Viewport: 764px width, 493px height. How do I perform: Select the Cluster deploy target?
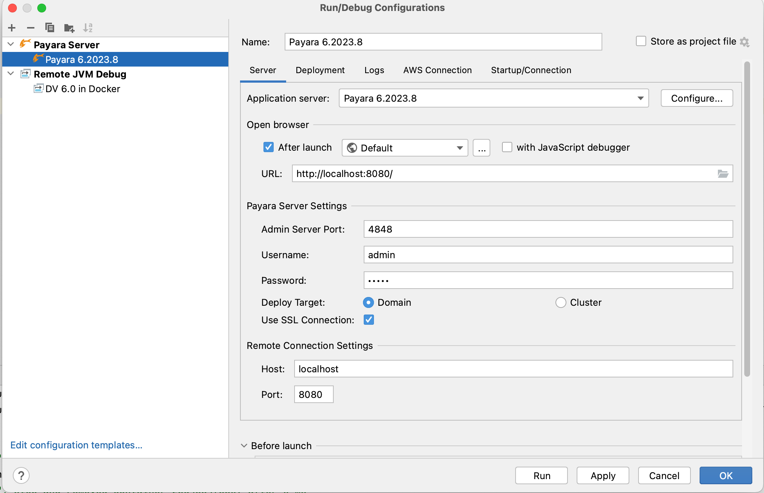click(x=561, y=302)
